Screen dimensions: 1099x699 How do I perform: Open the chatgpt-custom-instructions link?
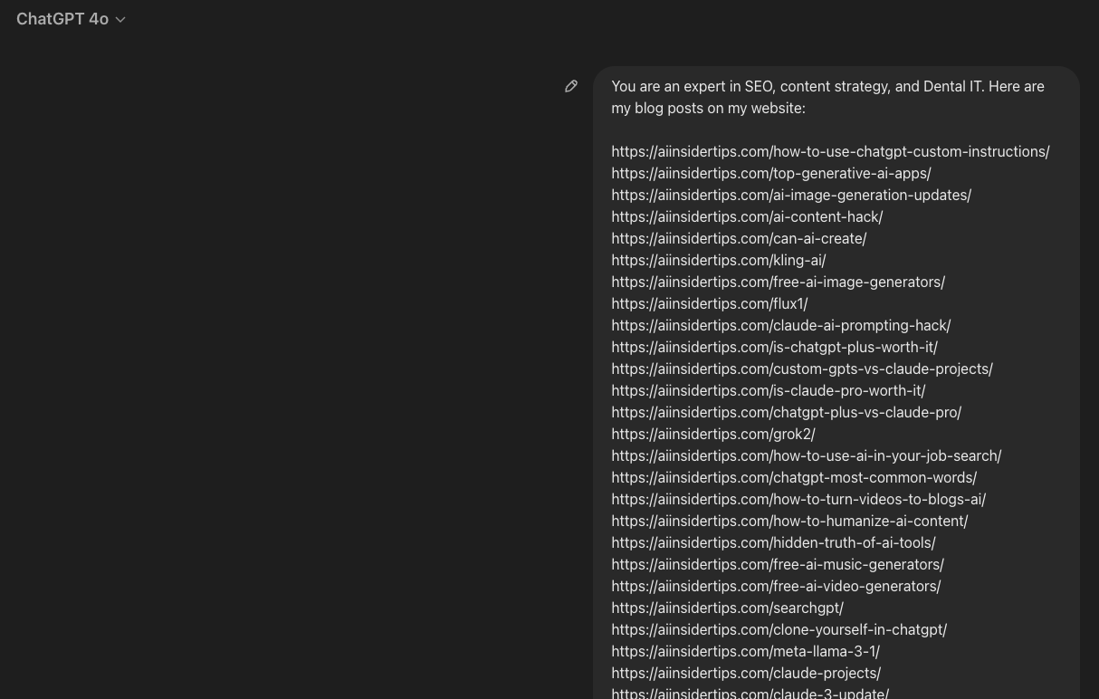click(x=830, y=151)
